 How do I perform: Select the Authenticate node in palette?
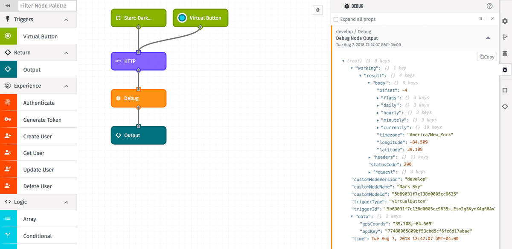38,103
